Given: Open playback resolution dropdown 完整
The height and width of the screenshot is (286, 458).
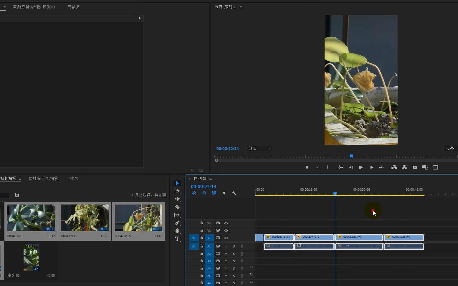Looking at the screenshot, I should click(x=451, y=149).
